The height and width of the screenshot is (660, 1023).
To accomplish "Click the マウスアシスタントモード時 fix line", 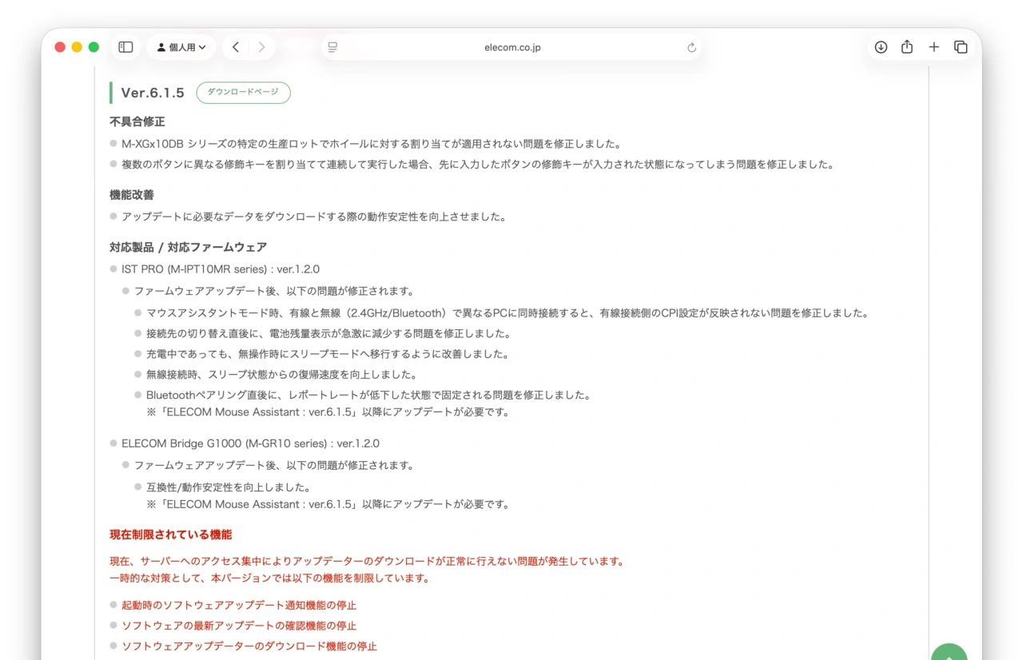I will pos(508,313).
